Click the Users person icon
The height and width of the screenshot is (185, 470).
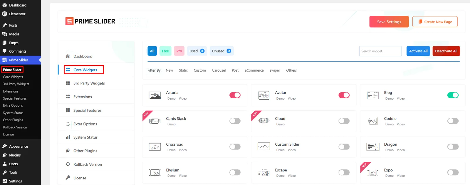tap(4, 164)
